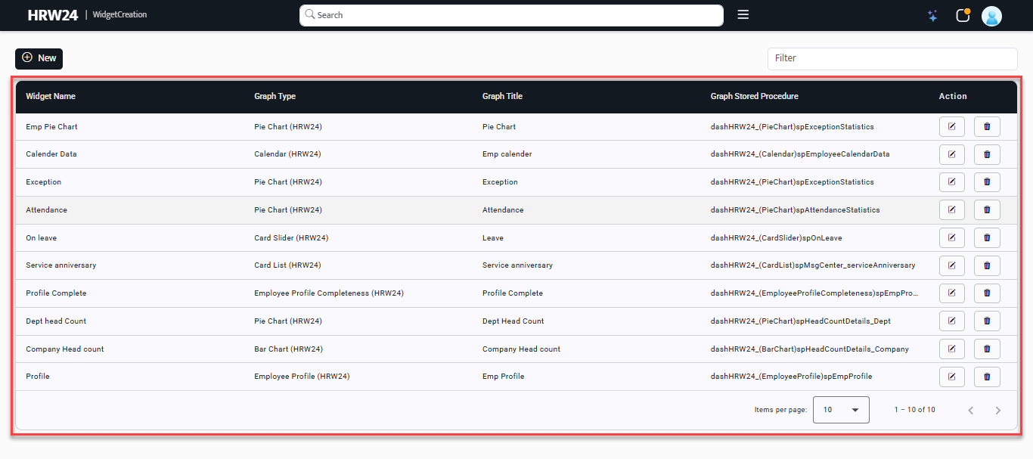The height and width of the screenshot is (459, 1033).
Task: Click trash icon for On leave widget
Action: (987, 238)
